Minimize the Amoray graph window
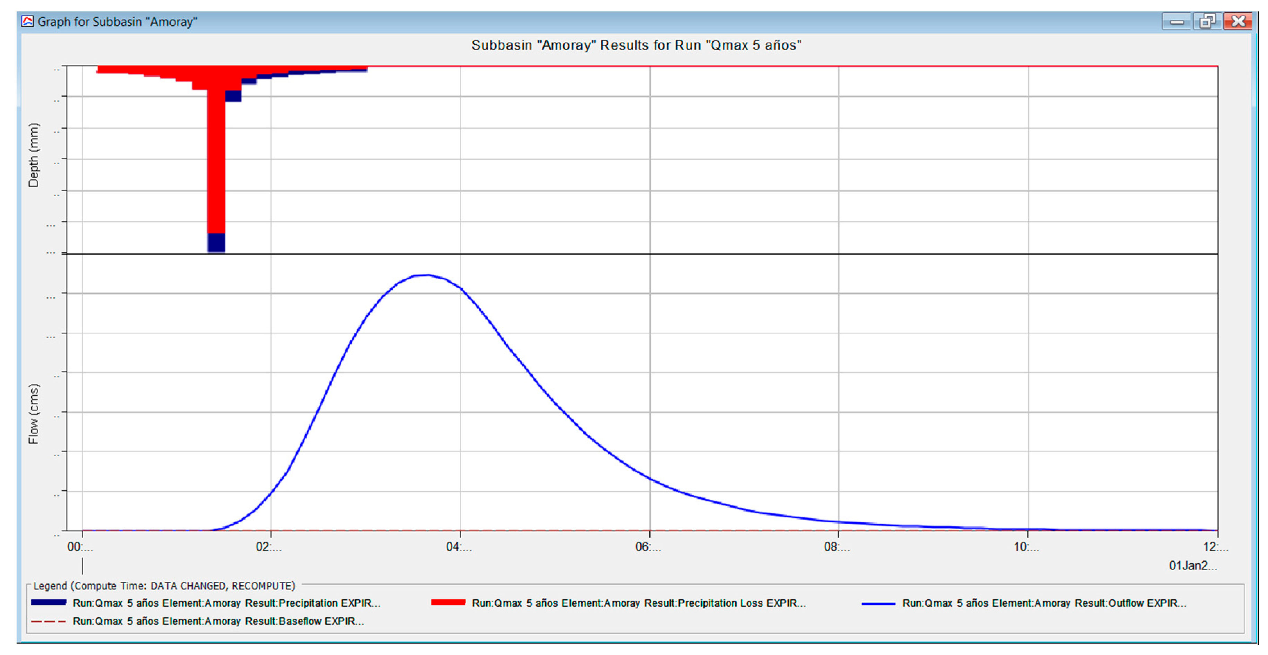This screenshot has height=655, width=1268. 1176,21
